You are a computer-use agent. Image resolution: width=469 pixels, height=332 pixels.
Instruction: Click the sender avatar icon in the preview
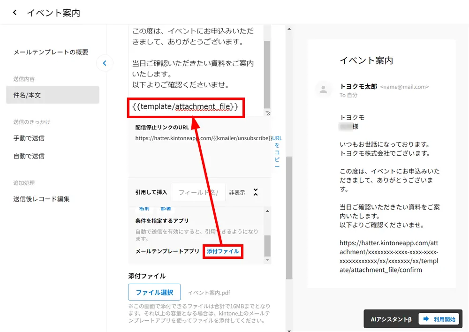(x=323, y=89)
